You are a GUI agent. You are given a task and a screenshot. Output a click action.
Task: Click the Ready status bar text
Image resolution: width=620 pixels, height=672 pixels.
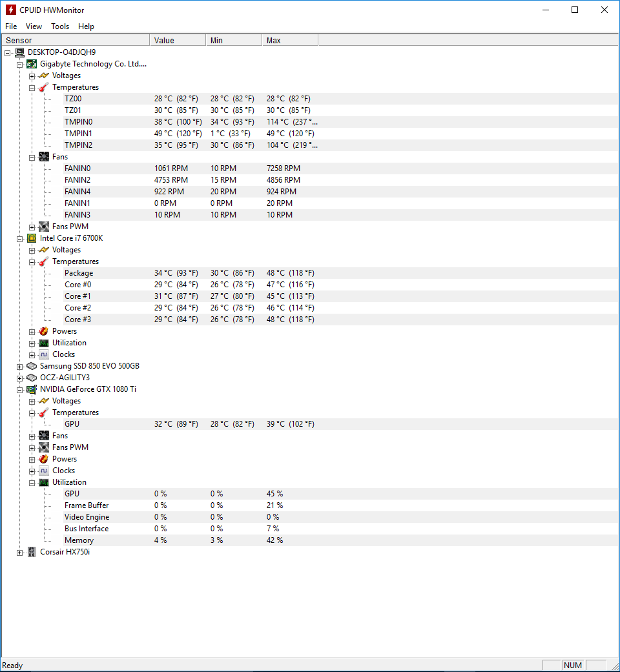(x=12, y=665)
